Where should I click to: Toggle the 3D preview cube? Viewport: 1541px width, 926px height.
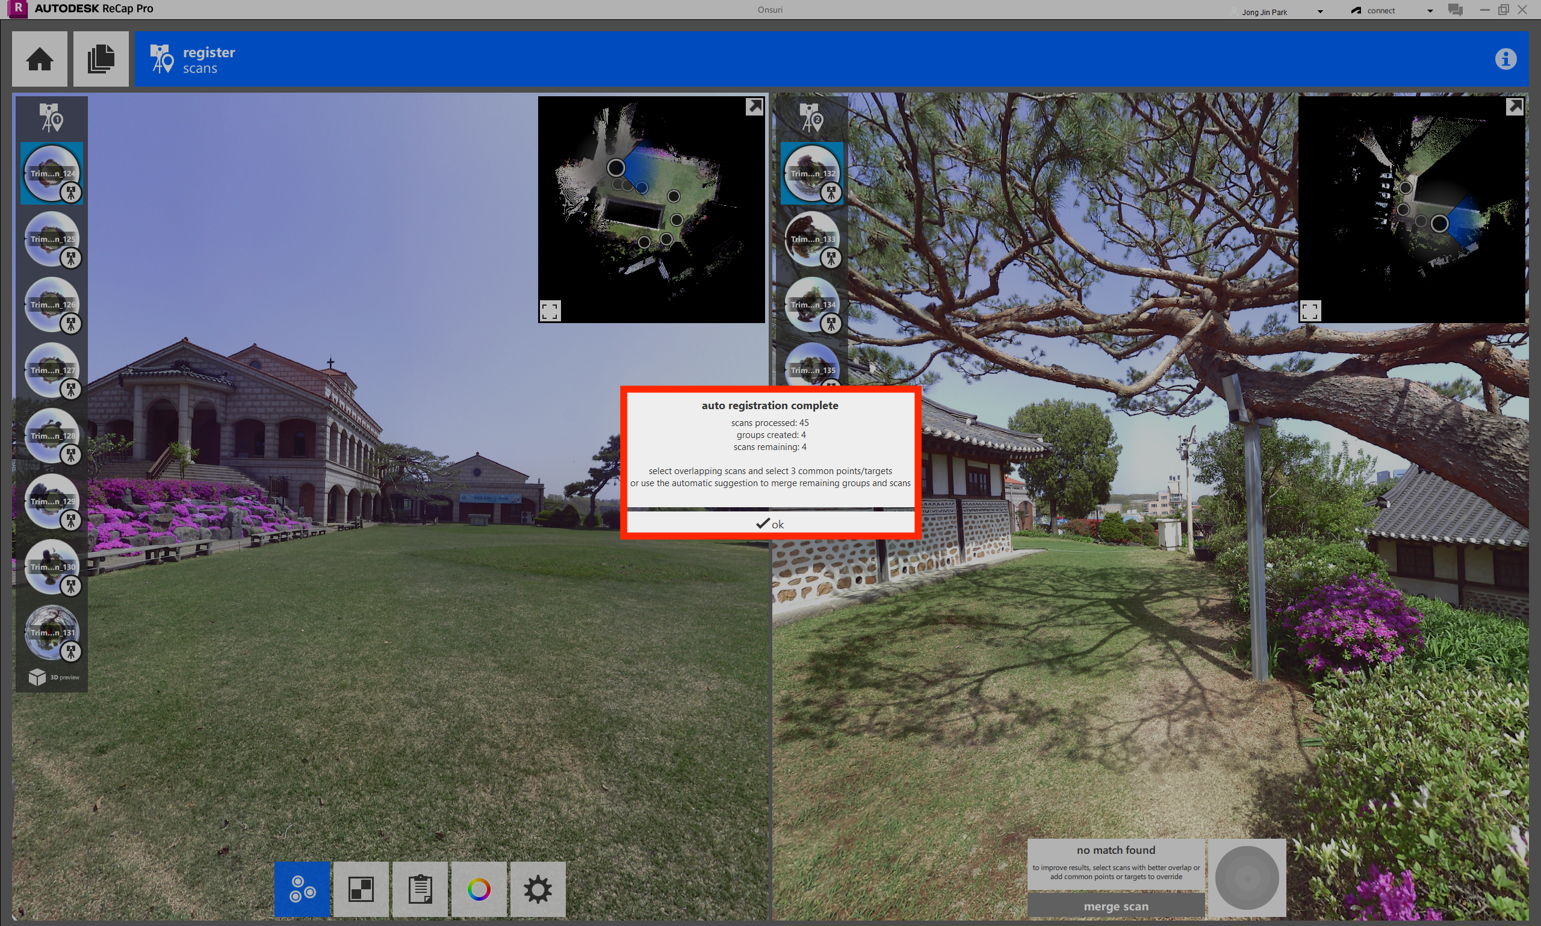(x=38, y=677)
